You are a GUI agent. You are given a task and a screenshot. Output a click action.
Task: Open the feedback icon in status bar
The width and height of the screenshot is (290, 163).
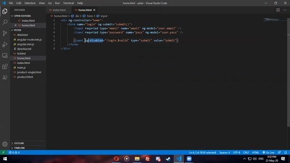pyautogui.click(x=279, y=153)
